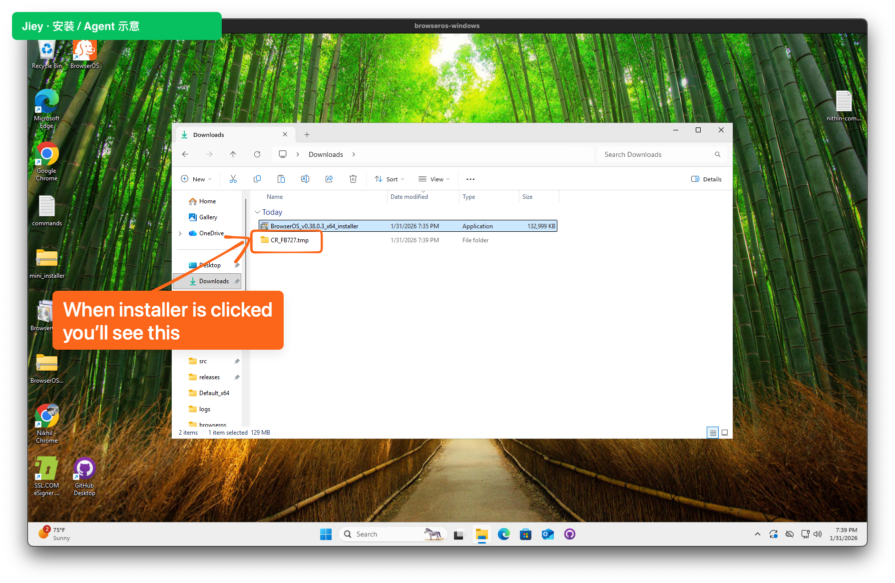
Task: Open the This PC breadcrumb chevron
Action: pyautogui.click(x=298, y=154)
